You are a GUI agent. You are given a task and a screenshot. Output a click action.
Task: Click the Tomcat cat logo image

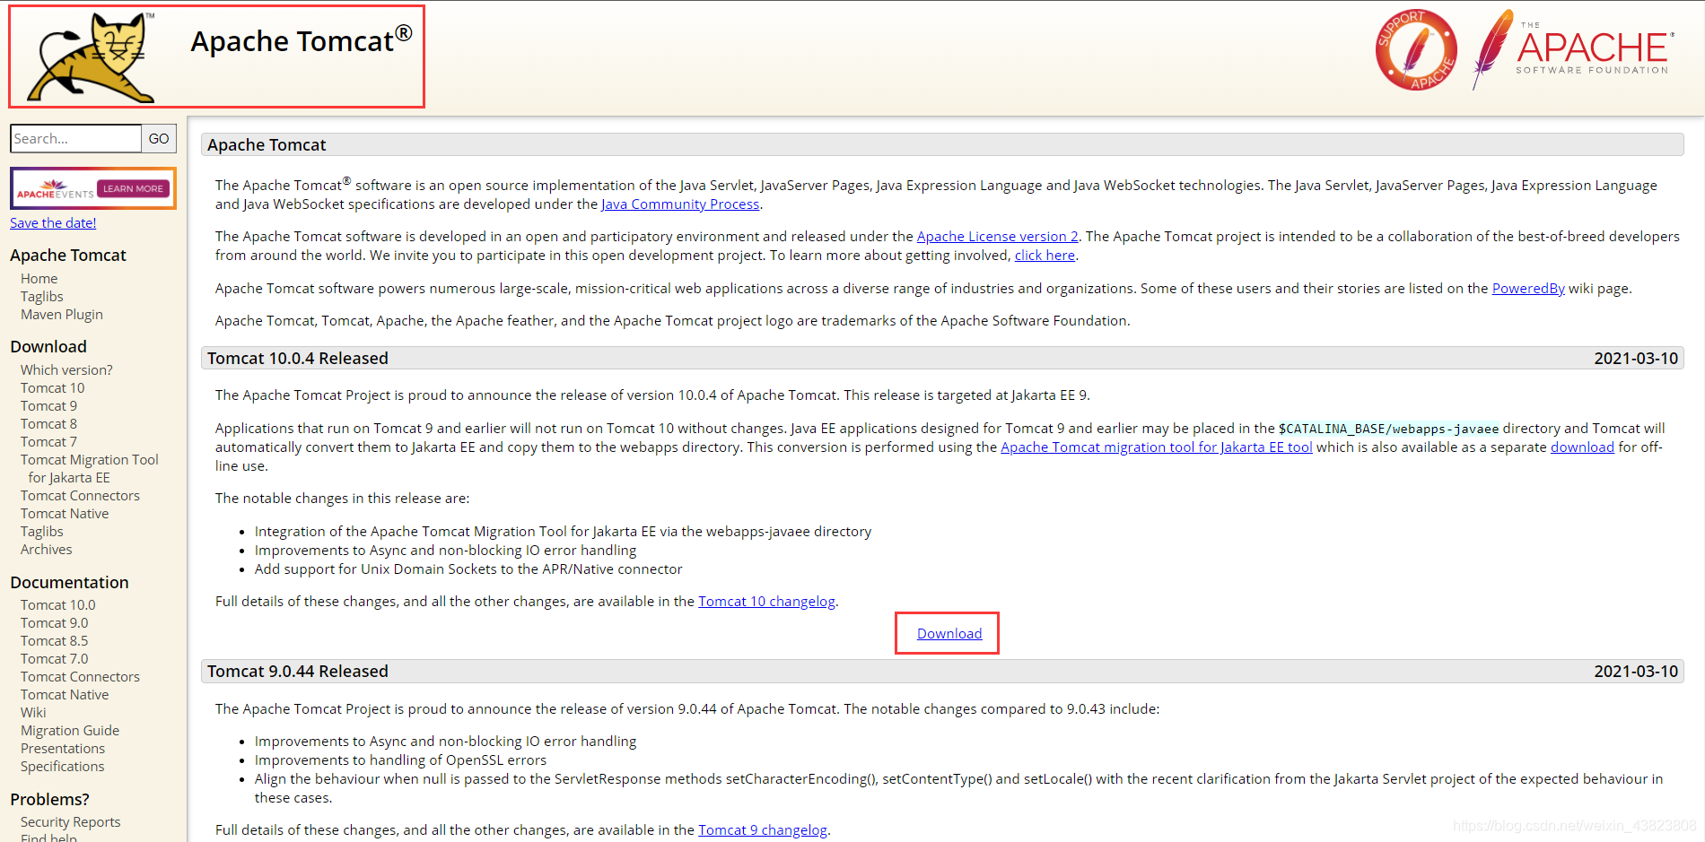(x=90, y=56)
